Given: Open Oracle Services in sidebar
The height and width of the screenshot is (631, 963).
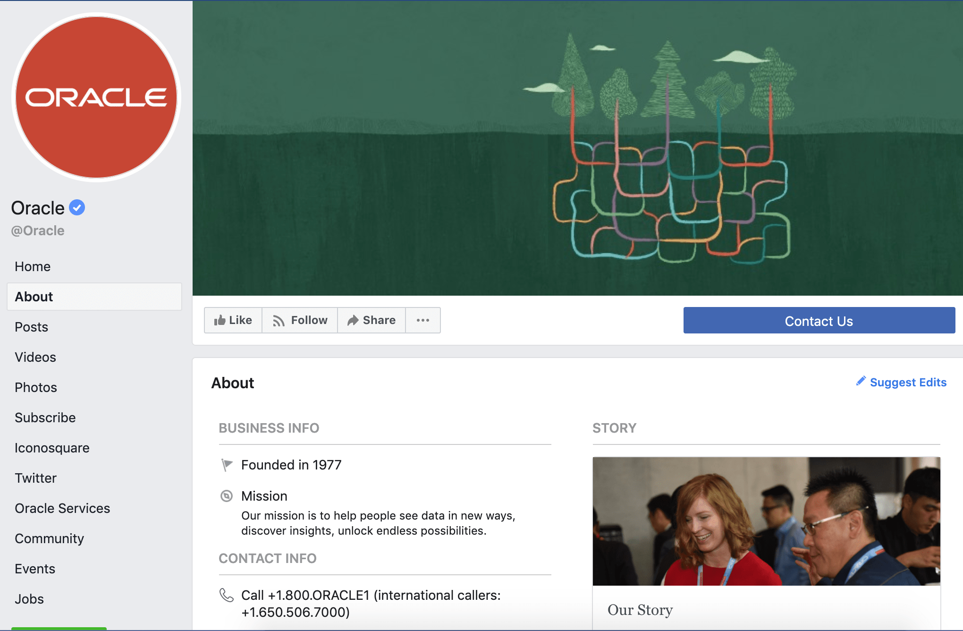Looking at the screenshot, I should [x=62, y=508].
